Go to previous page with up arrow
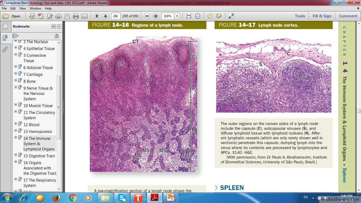This screenshot has width=361, height=203. point(97,16)
